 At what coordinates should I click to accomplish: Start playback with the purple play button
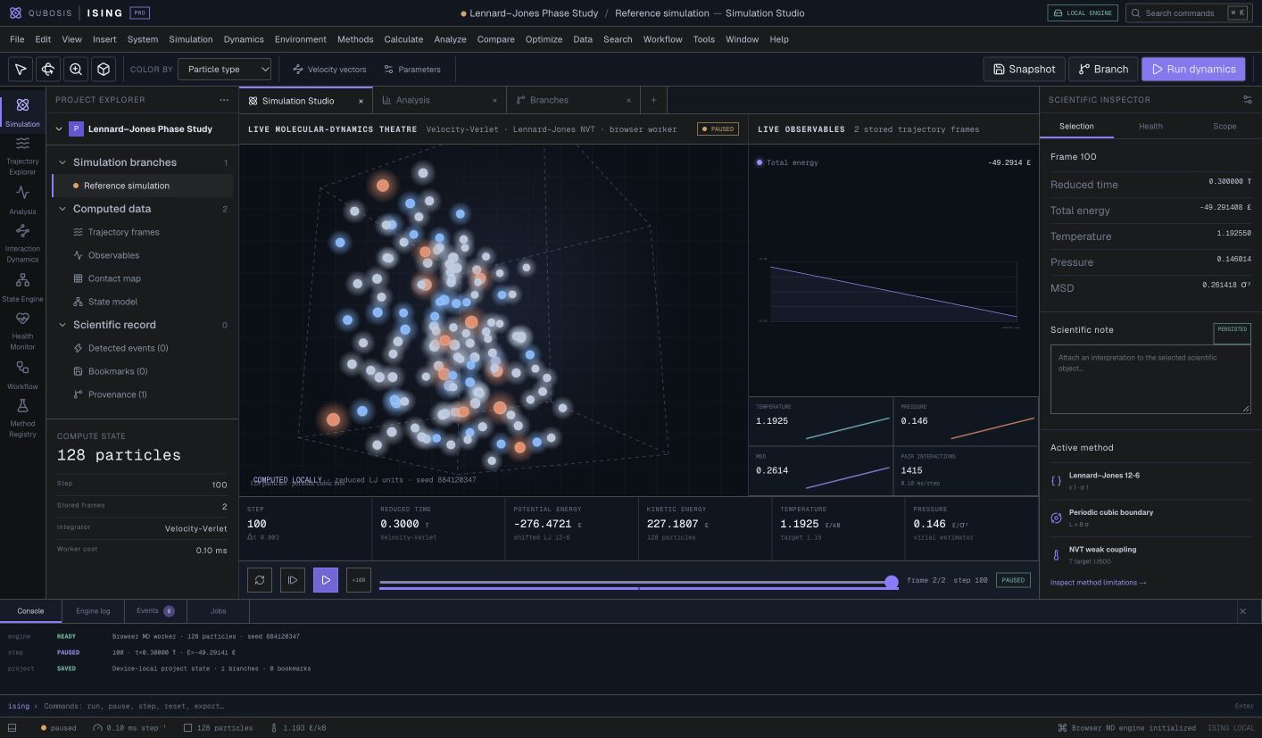pos(326,580)
